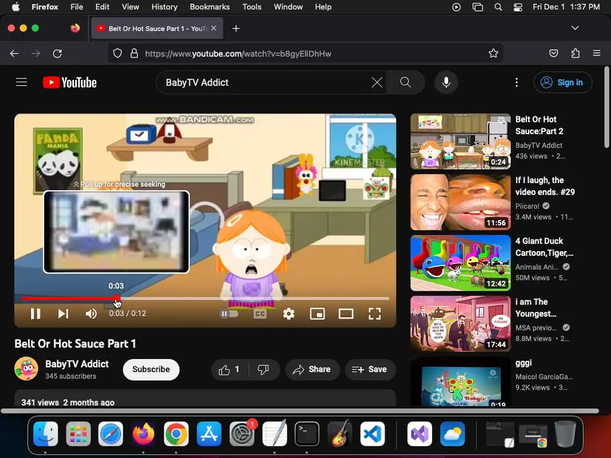Clear the search box with the X
Viewport: 611px width, 458px height.
(x=377, y=82)
